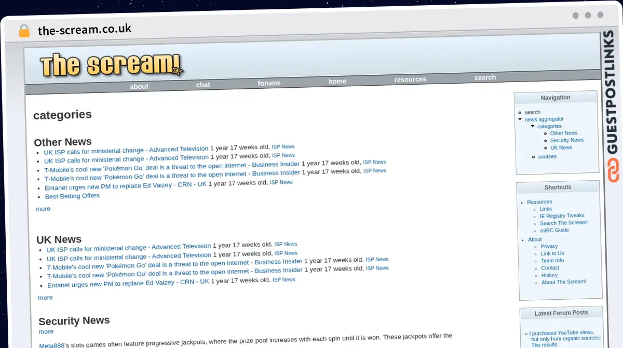Open forum post about purchased YouTube views

pos(565,339)
